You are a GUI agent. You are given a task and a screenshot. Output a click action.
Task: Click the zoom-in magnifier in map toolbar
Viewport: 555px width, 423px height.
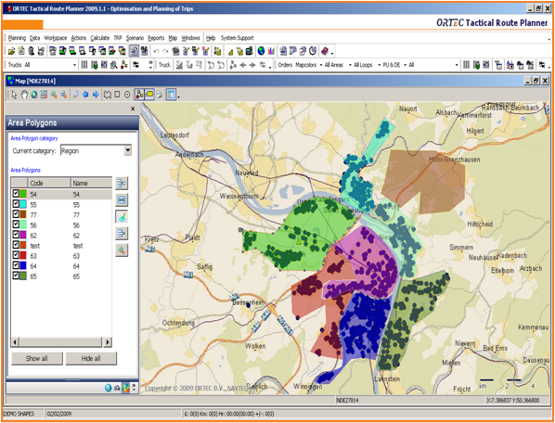coord(54,95)
